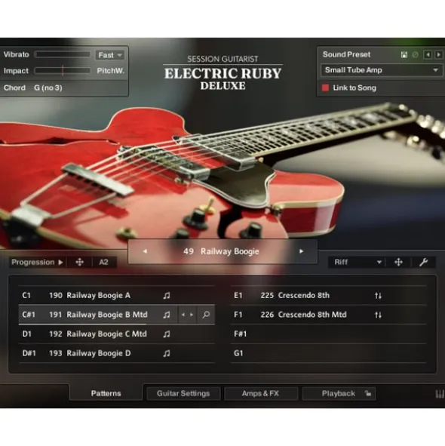445x446 pixels.
Task: Click the Progression play button
Action: (37, 263)
